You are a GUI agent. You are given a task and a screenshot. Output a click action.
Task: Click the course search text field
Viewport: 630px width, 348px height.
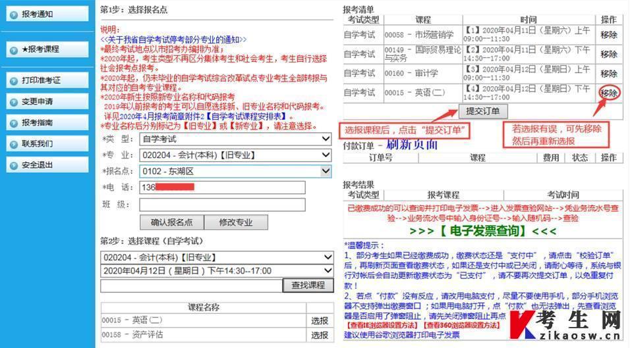click(x=191, y=286)
